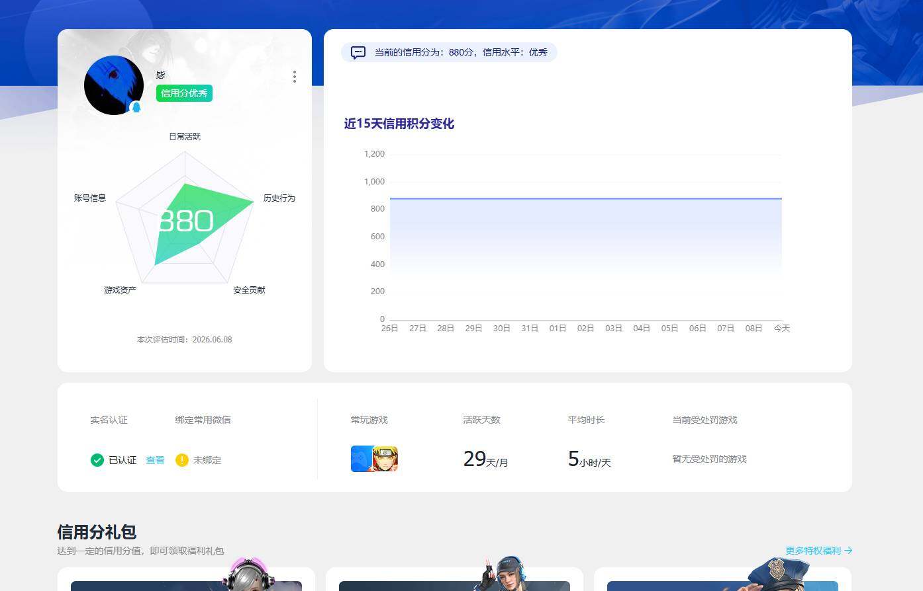923x591 pixels.
Task: Open the three-dot menu on profile card
Action: (x=295, y=77)
